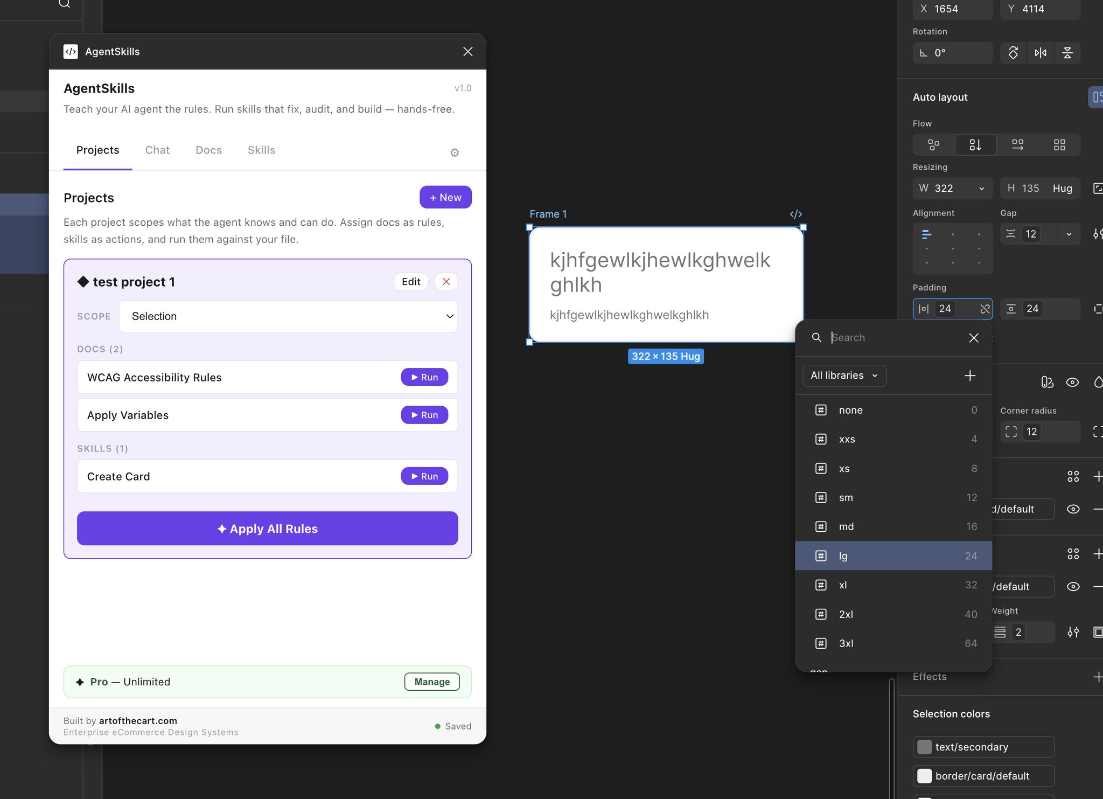Click the flip vertical icon

[x=1067, y=53]
